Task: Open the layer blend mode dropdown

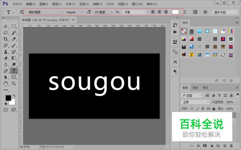Action: coord(195,102)
